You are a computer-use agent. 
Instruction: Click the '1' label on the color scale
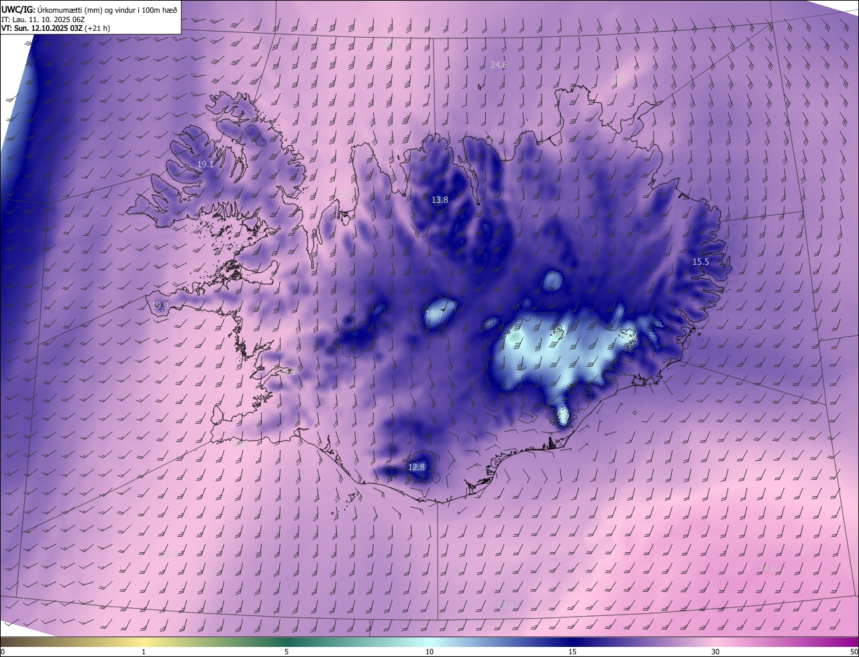click(x=144, y=652)
